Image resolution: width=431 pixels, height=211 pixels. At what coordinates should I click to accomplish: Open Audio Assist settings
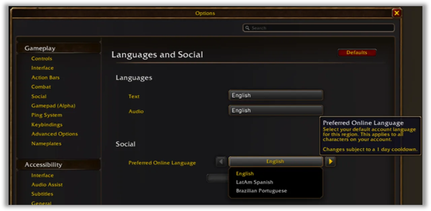(47, 185)
